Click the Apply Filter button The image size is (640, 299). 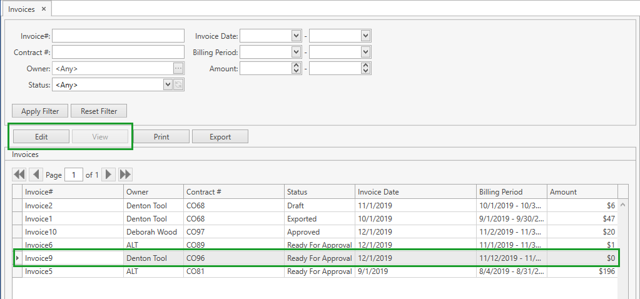(x=40, y=111)
